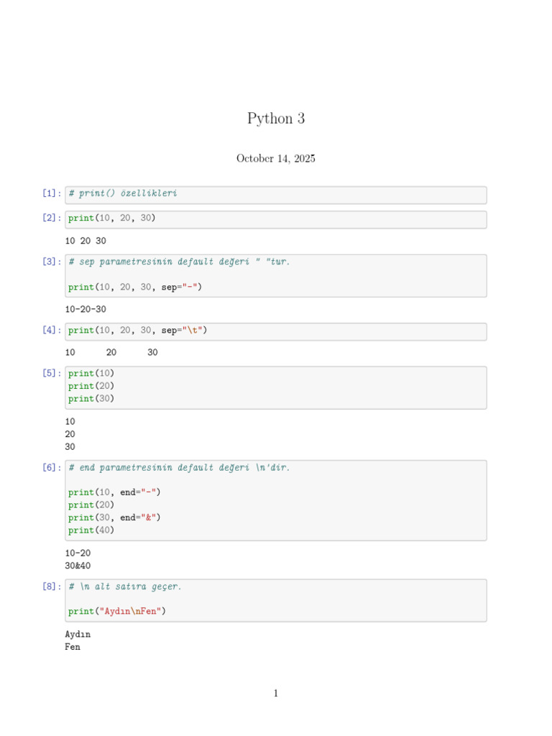552x736 pixels.
Task: Click the "end parametresinin default değeri" comment
Action: [180, 468]
